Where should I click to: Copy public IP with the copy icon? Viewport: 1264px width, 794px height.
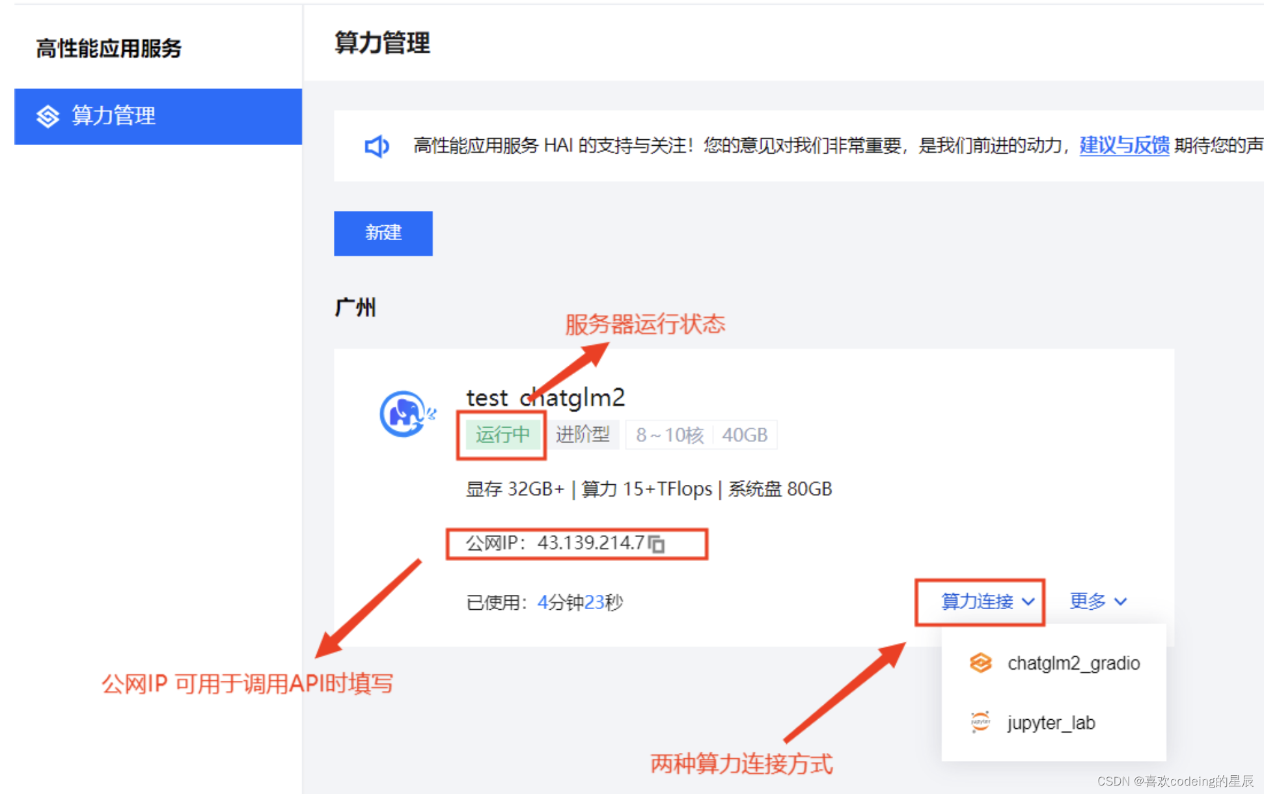[657, 543]
